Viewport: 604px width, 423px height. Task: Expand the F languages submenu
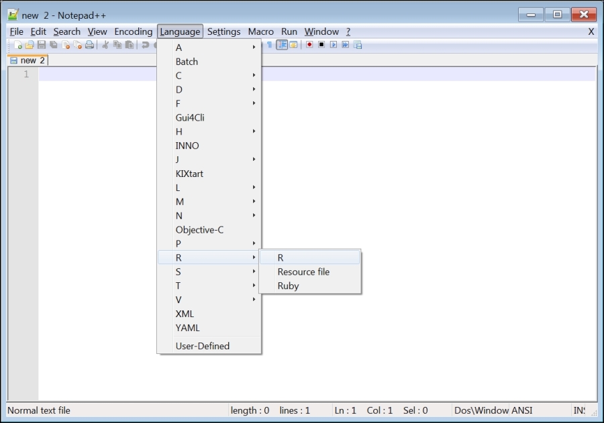click(209, 103)
